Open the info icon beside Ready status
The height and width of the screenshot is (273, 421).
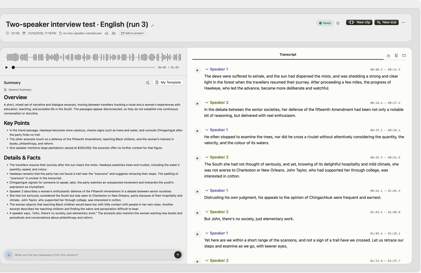[x=338, y=23]
